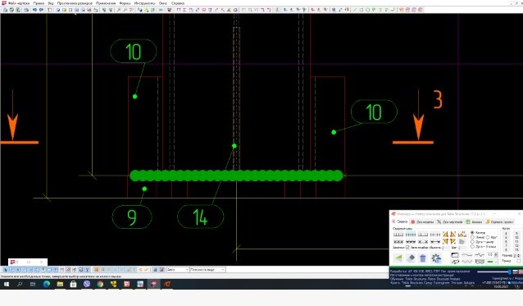Open the gear settings icon in plugin panel
523x306 pixels.
click(436, 258)
